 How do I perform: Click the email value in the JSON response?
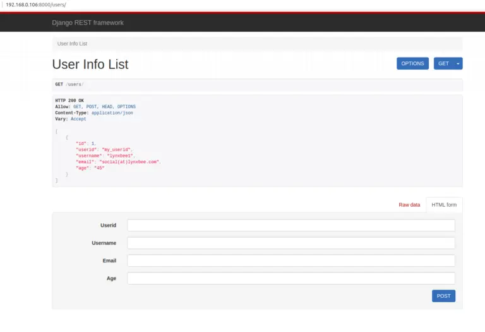pos(130,161)
